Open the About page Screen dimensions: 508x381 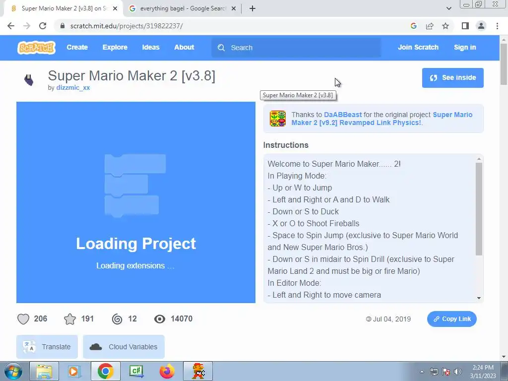coord(184,47)
